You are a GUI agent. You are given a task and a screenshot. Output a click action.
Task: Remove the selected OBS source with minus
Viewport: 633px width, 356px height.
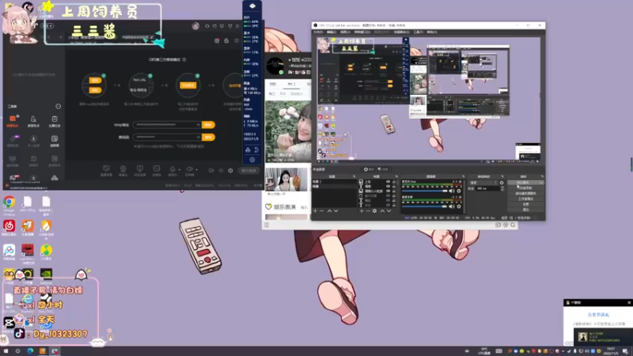coord(368,211)
